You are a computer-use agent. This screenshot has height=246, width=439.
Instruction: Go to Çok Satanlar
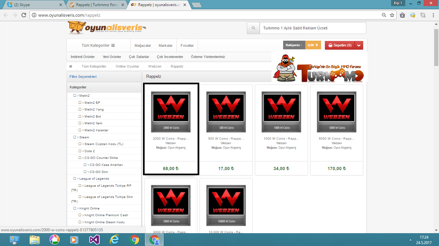139,57
